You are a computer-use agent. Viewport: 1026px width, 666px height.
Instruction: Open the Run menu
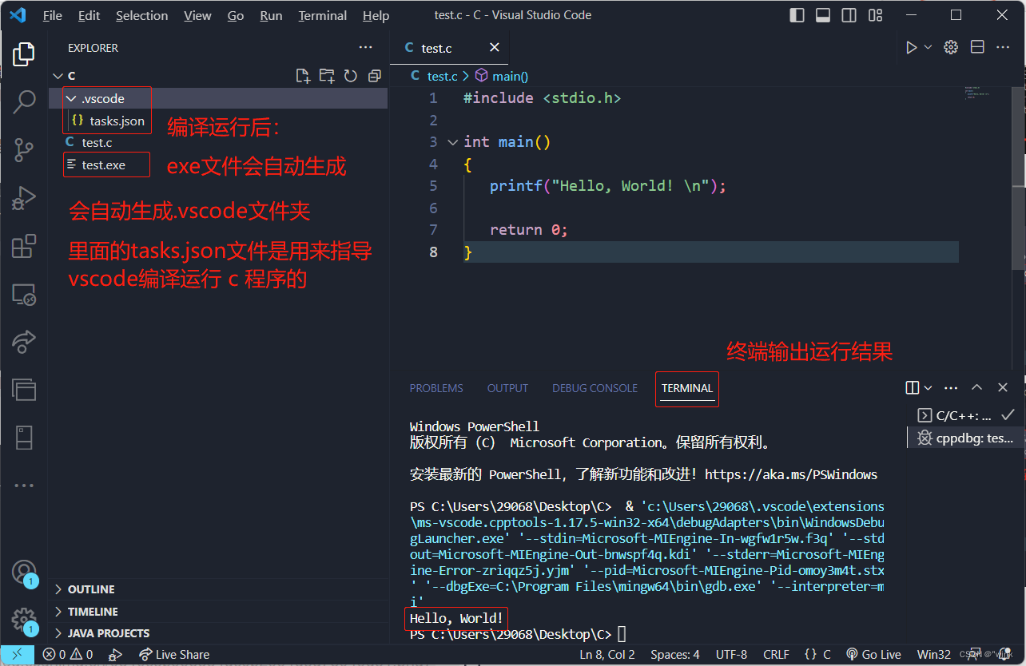(271, 15)
